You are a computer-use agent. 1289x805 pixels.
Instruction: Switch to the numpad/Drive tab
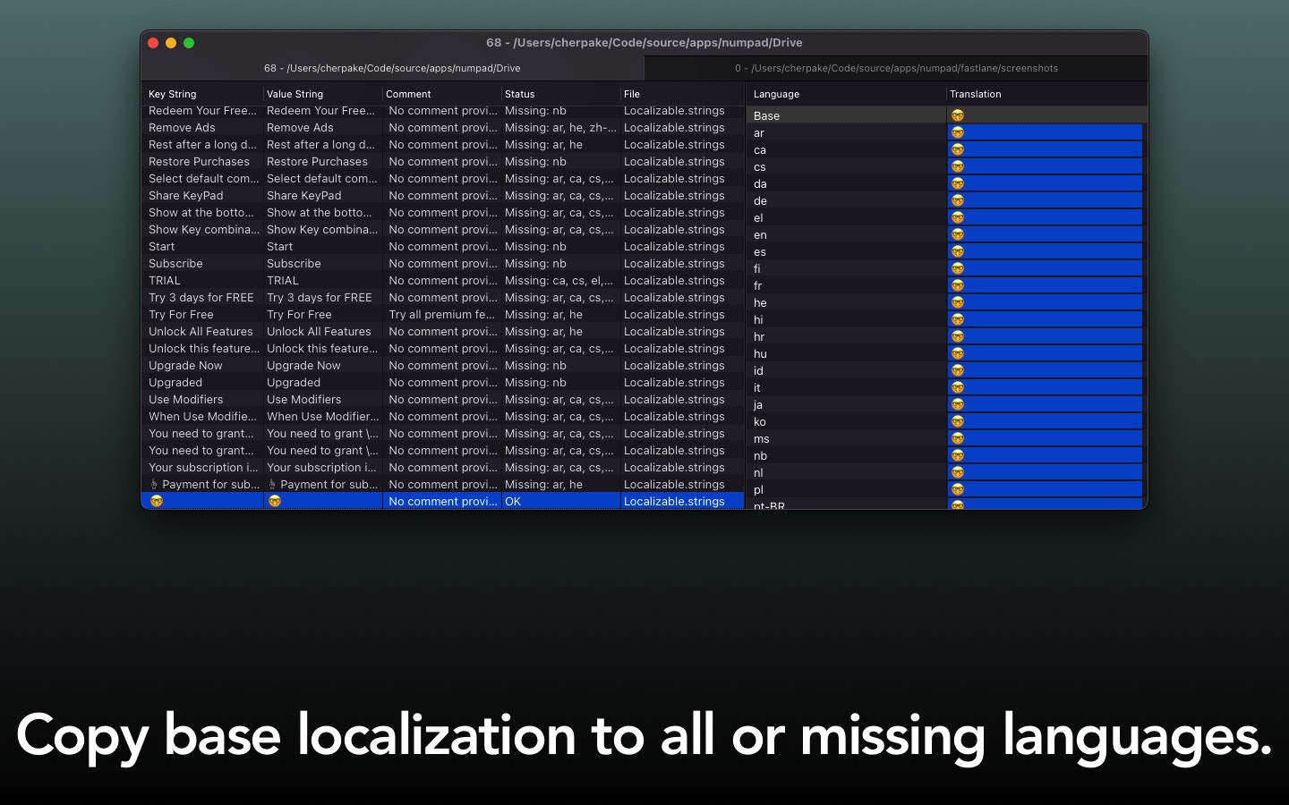point(392,68)
